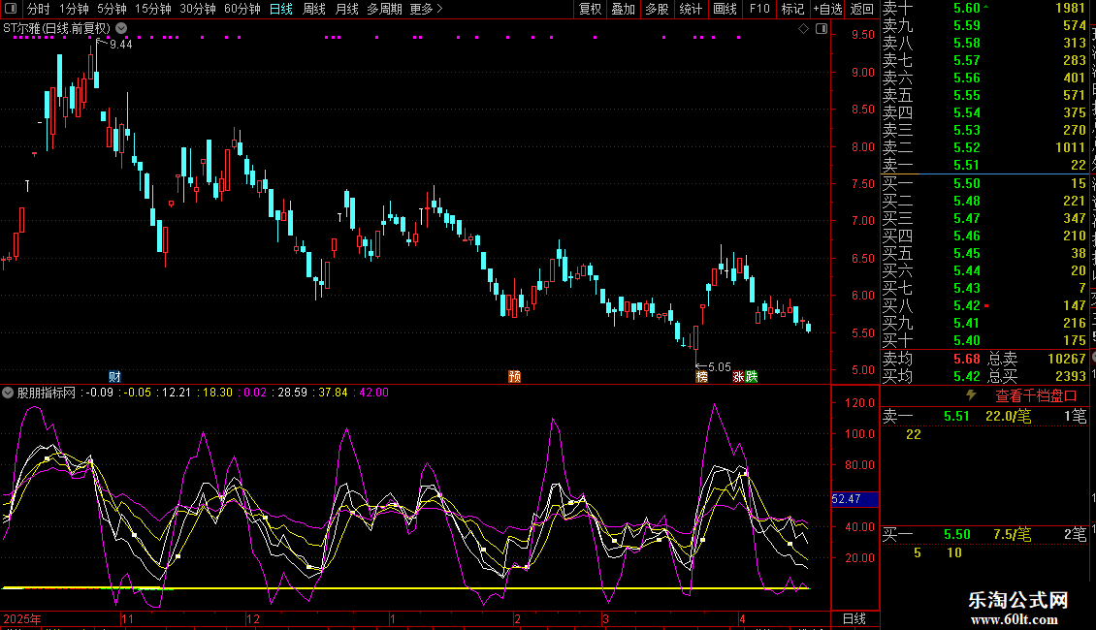Click 总卖 10267 total value
The image size is (1096, 630).
pos(1037,359)
